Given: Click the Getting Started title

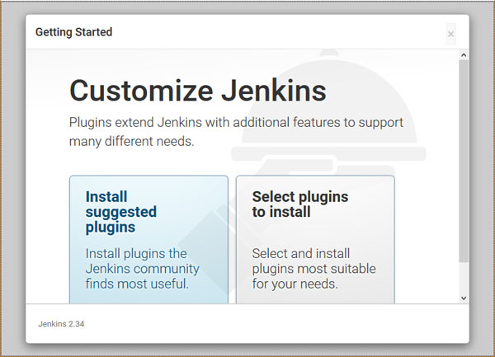Looking at the screenshot, I should point(74,32).
